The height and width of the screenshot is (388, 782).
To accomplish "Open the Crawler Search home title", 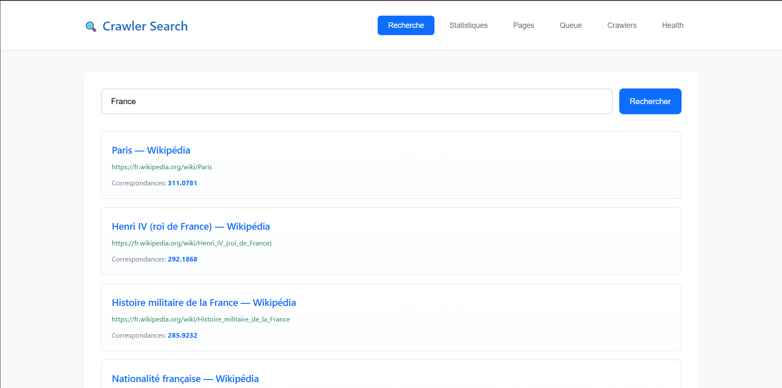I will 145,26.
